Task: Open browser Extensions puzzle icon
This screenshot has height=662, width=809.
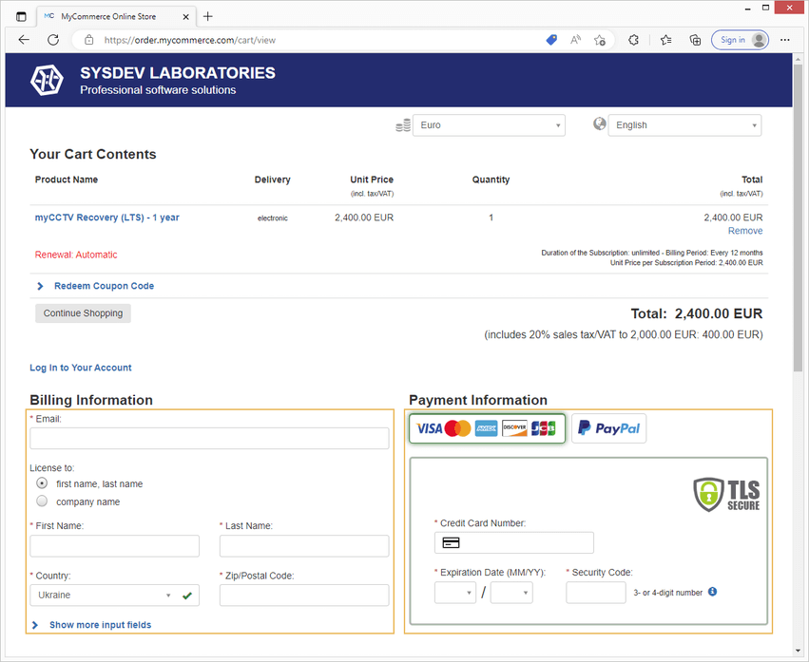Action: 634,40
